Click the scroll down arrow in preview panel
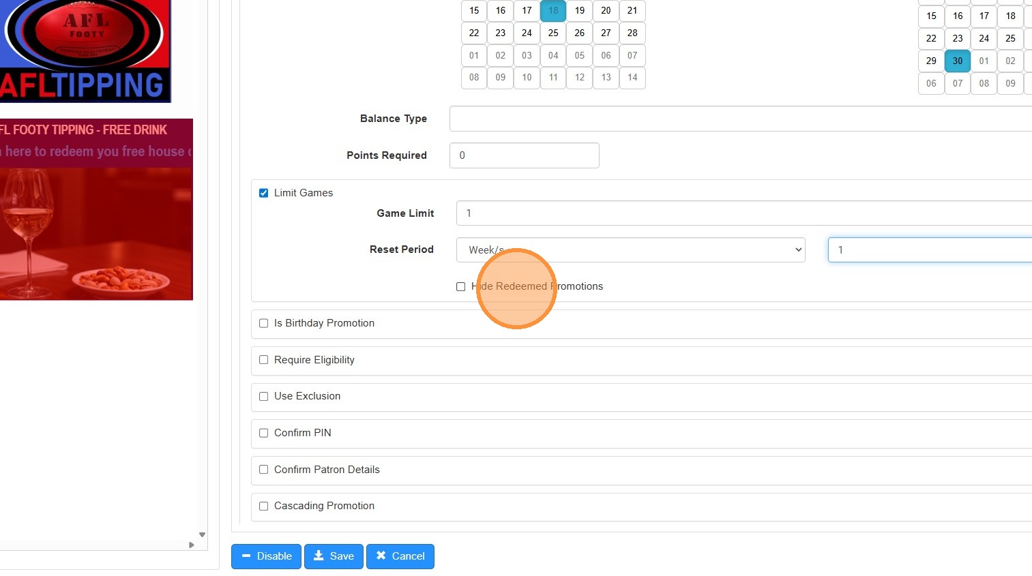This screenshot has height=576, width=1032. (x=202, y=535)
